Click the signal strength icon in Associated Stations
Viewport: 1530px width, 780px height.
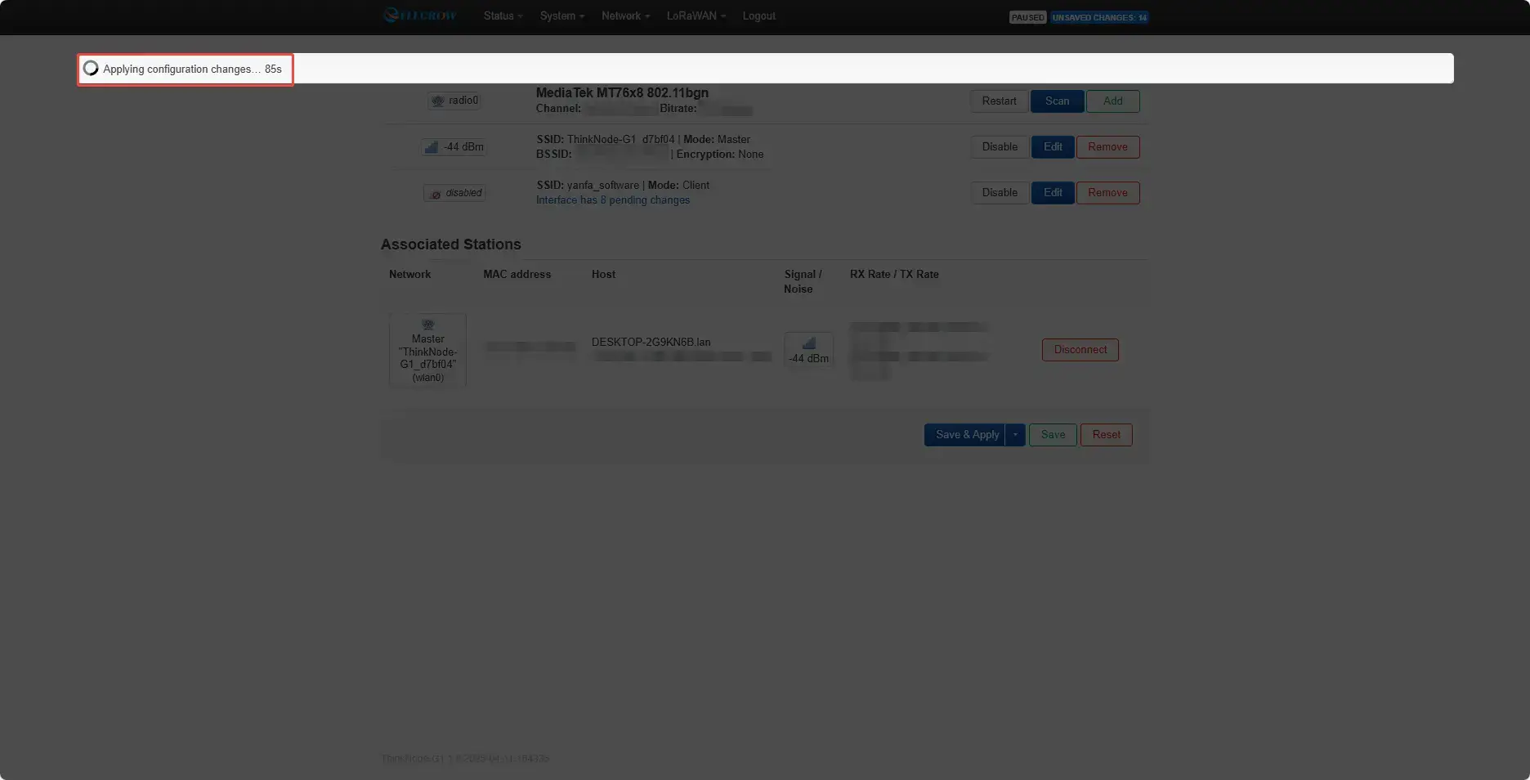click(808, 349)
